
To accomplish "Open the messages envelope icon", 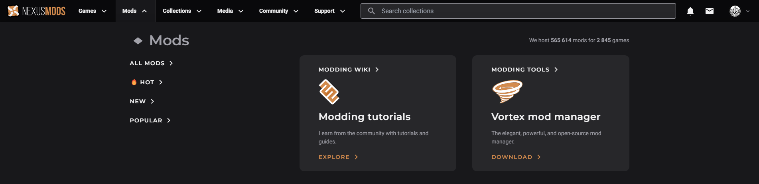I will click(710, 11).
